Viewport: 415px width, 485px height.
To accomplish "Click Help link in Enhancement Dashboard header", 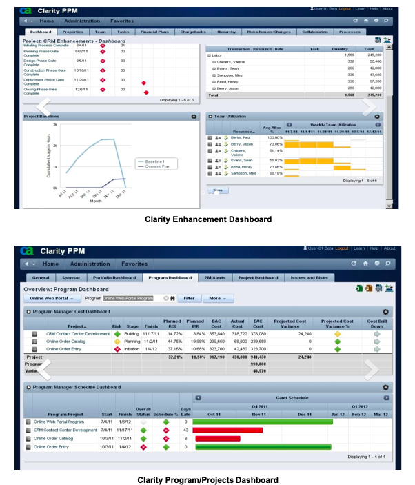I will [374, 9].
